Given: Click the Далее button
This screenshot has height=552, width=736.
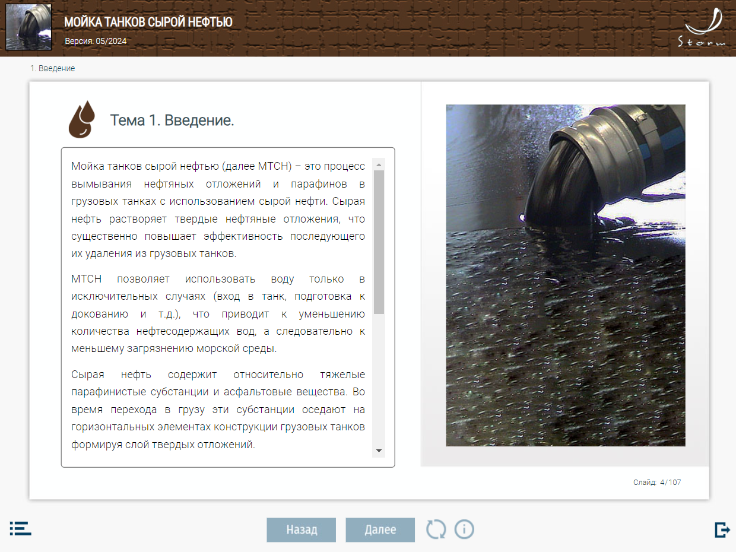Looking at the screenshot, I should (x=380, y=530).
